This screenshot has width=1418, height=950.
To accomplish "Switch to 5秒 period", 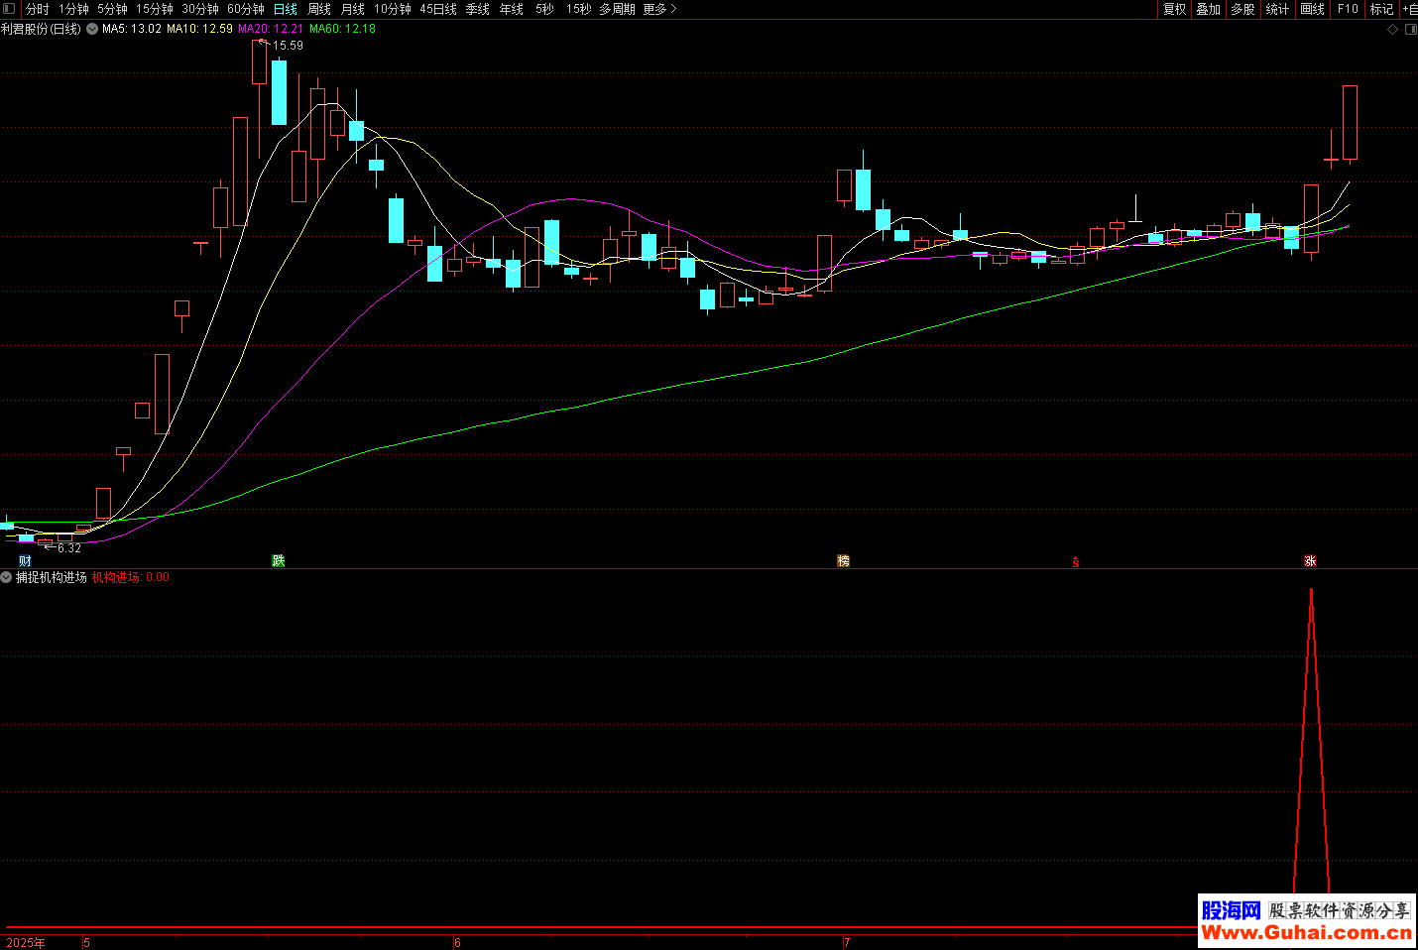I will coord(544,9).
